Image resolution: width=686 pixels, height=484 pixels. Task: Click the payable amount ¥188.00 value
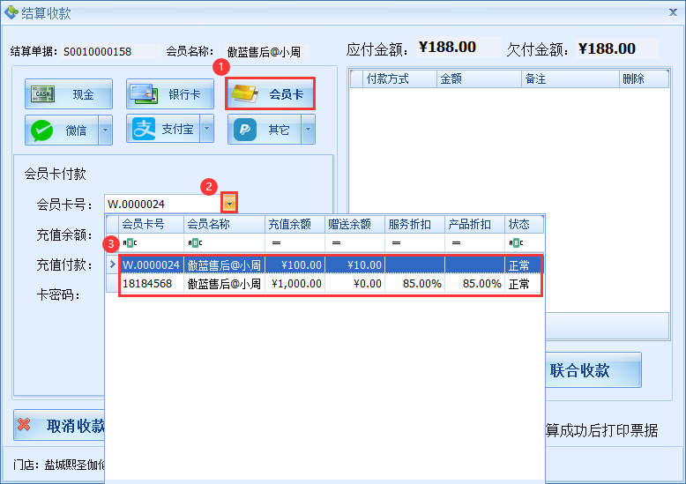447,48
